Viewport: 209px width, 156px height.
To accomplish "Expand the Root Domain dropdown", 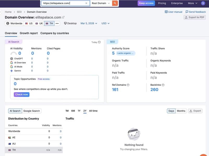I will pos(101,3).
